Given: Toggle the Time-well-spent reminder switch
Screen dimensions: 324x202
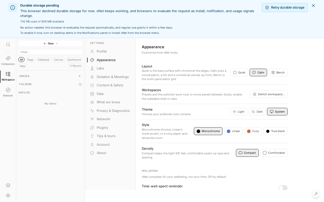Looking at the screenshot, I should 283,188.
